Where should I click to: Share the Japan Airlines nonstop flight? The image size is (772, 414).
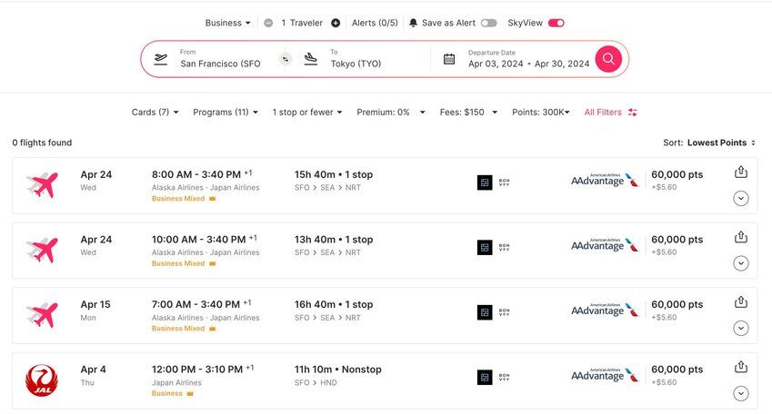(x=740, y=368)
